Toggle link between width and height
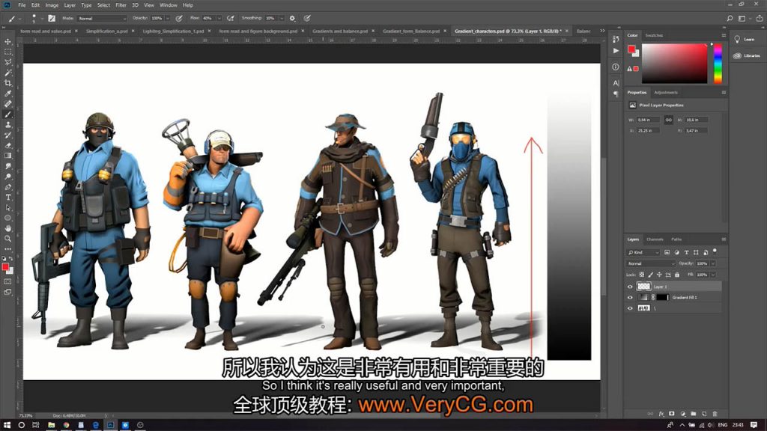This screenshot has height=431, width=767. click(x=668, y=120)
